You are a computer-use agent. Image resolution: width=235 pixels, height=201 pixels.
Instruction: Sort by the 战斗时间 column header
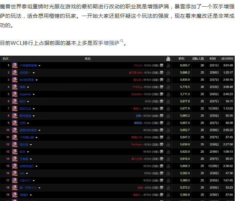point(227,58)
